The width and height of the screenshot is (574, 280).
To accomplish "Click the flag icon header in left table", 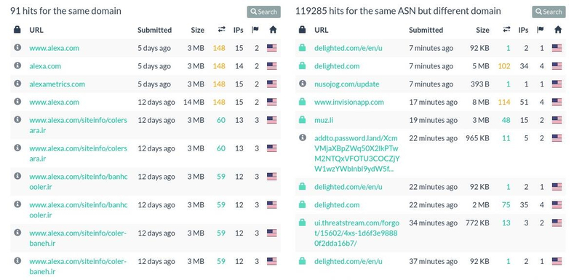I will coord(255,30).
